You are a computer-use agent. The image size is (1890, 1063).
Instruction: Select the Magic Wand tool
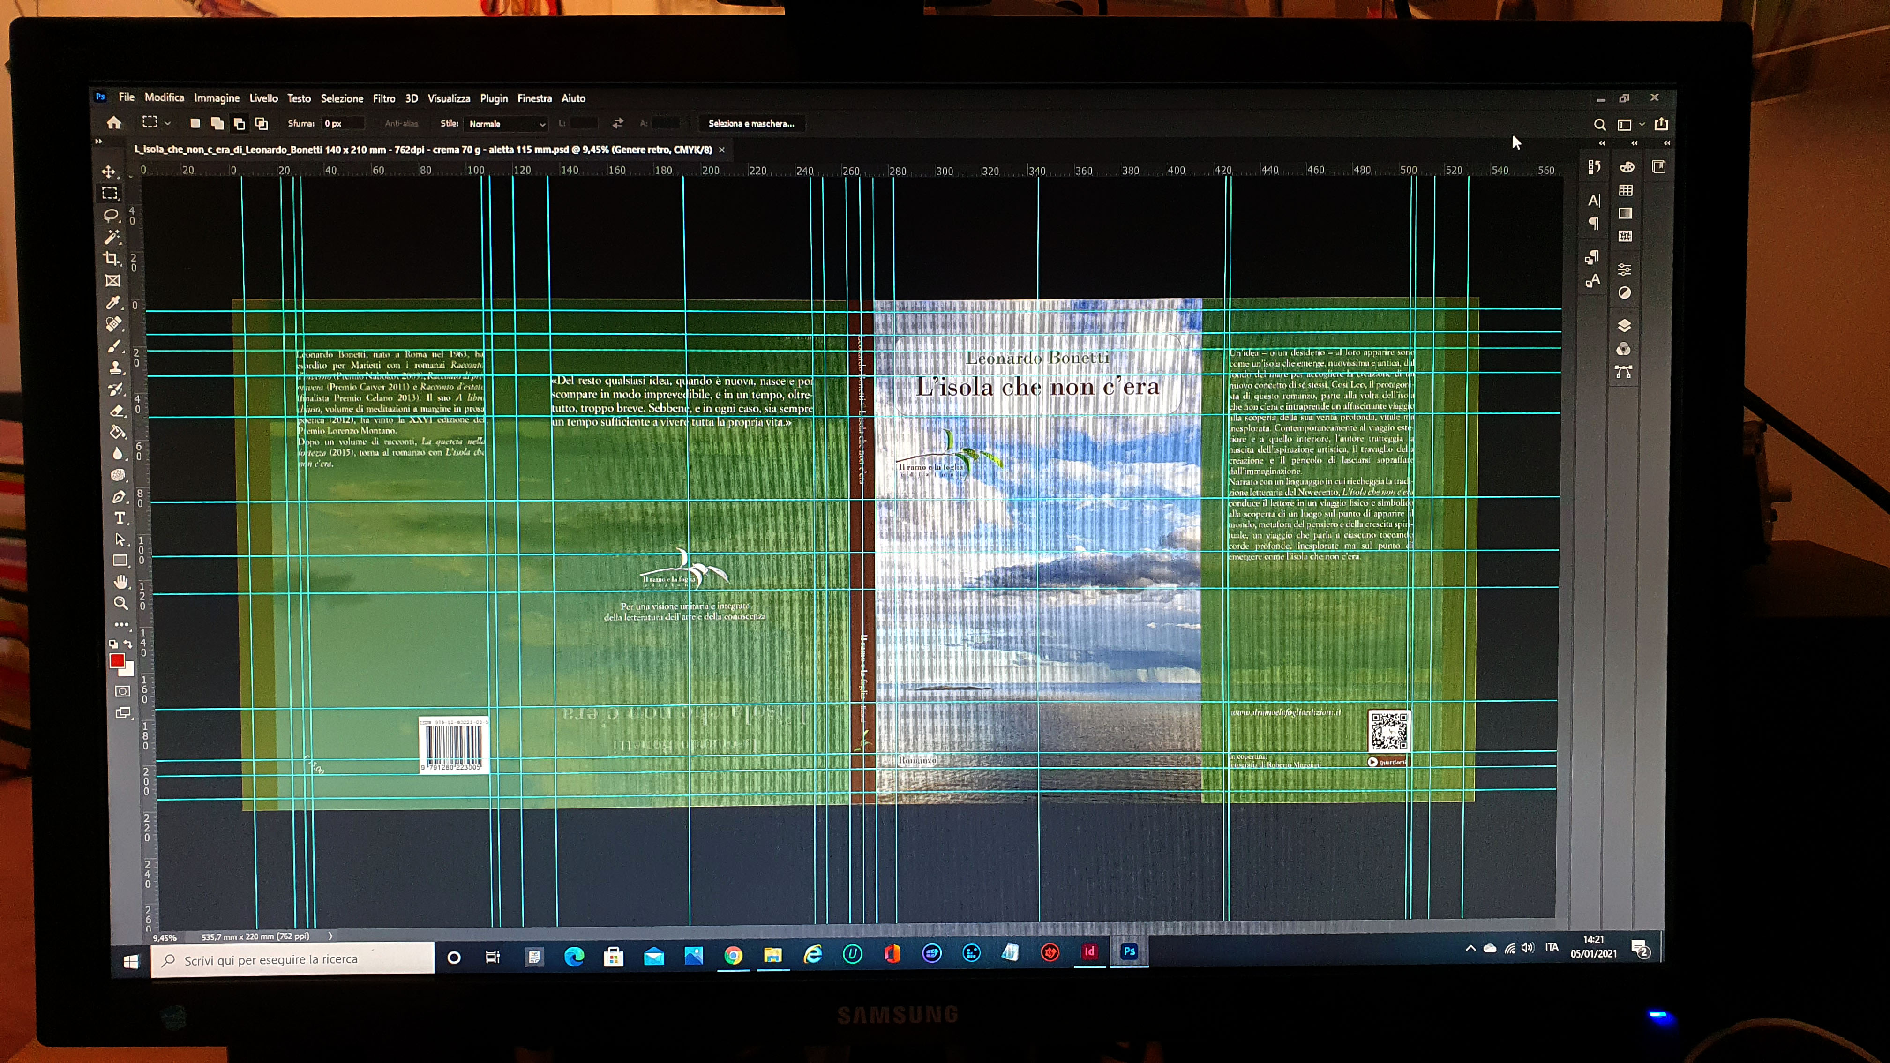(x=112, y=236)
